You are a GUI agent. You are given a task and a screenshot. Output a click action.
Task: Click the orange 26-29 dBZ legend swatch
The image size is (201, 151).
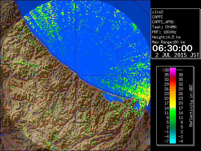173,89
